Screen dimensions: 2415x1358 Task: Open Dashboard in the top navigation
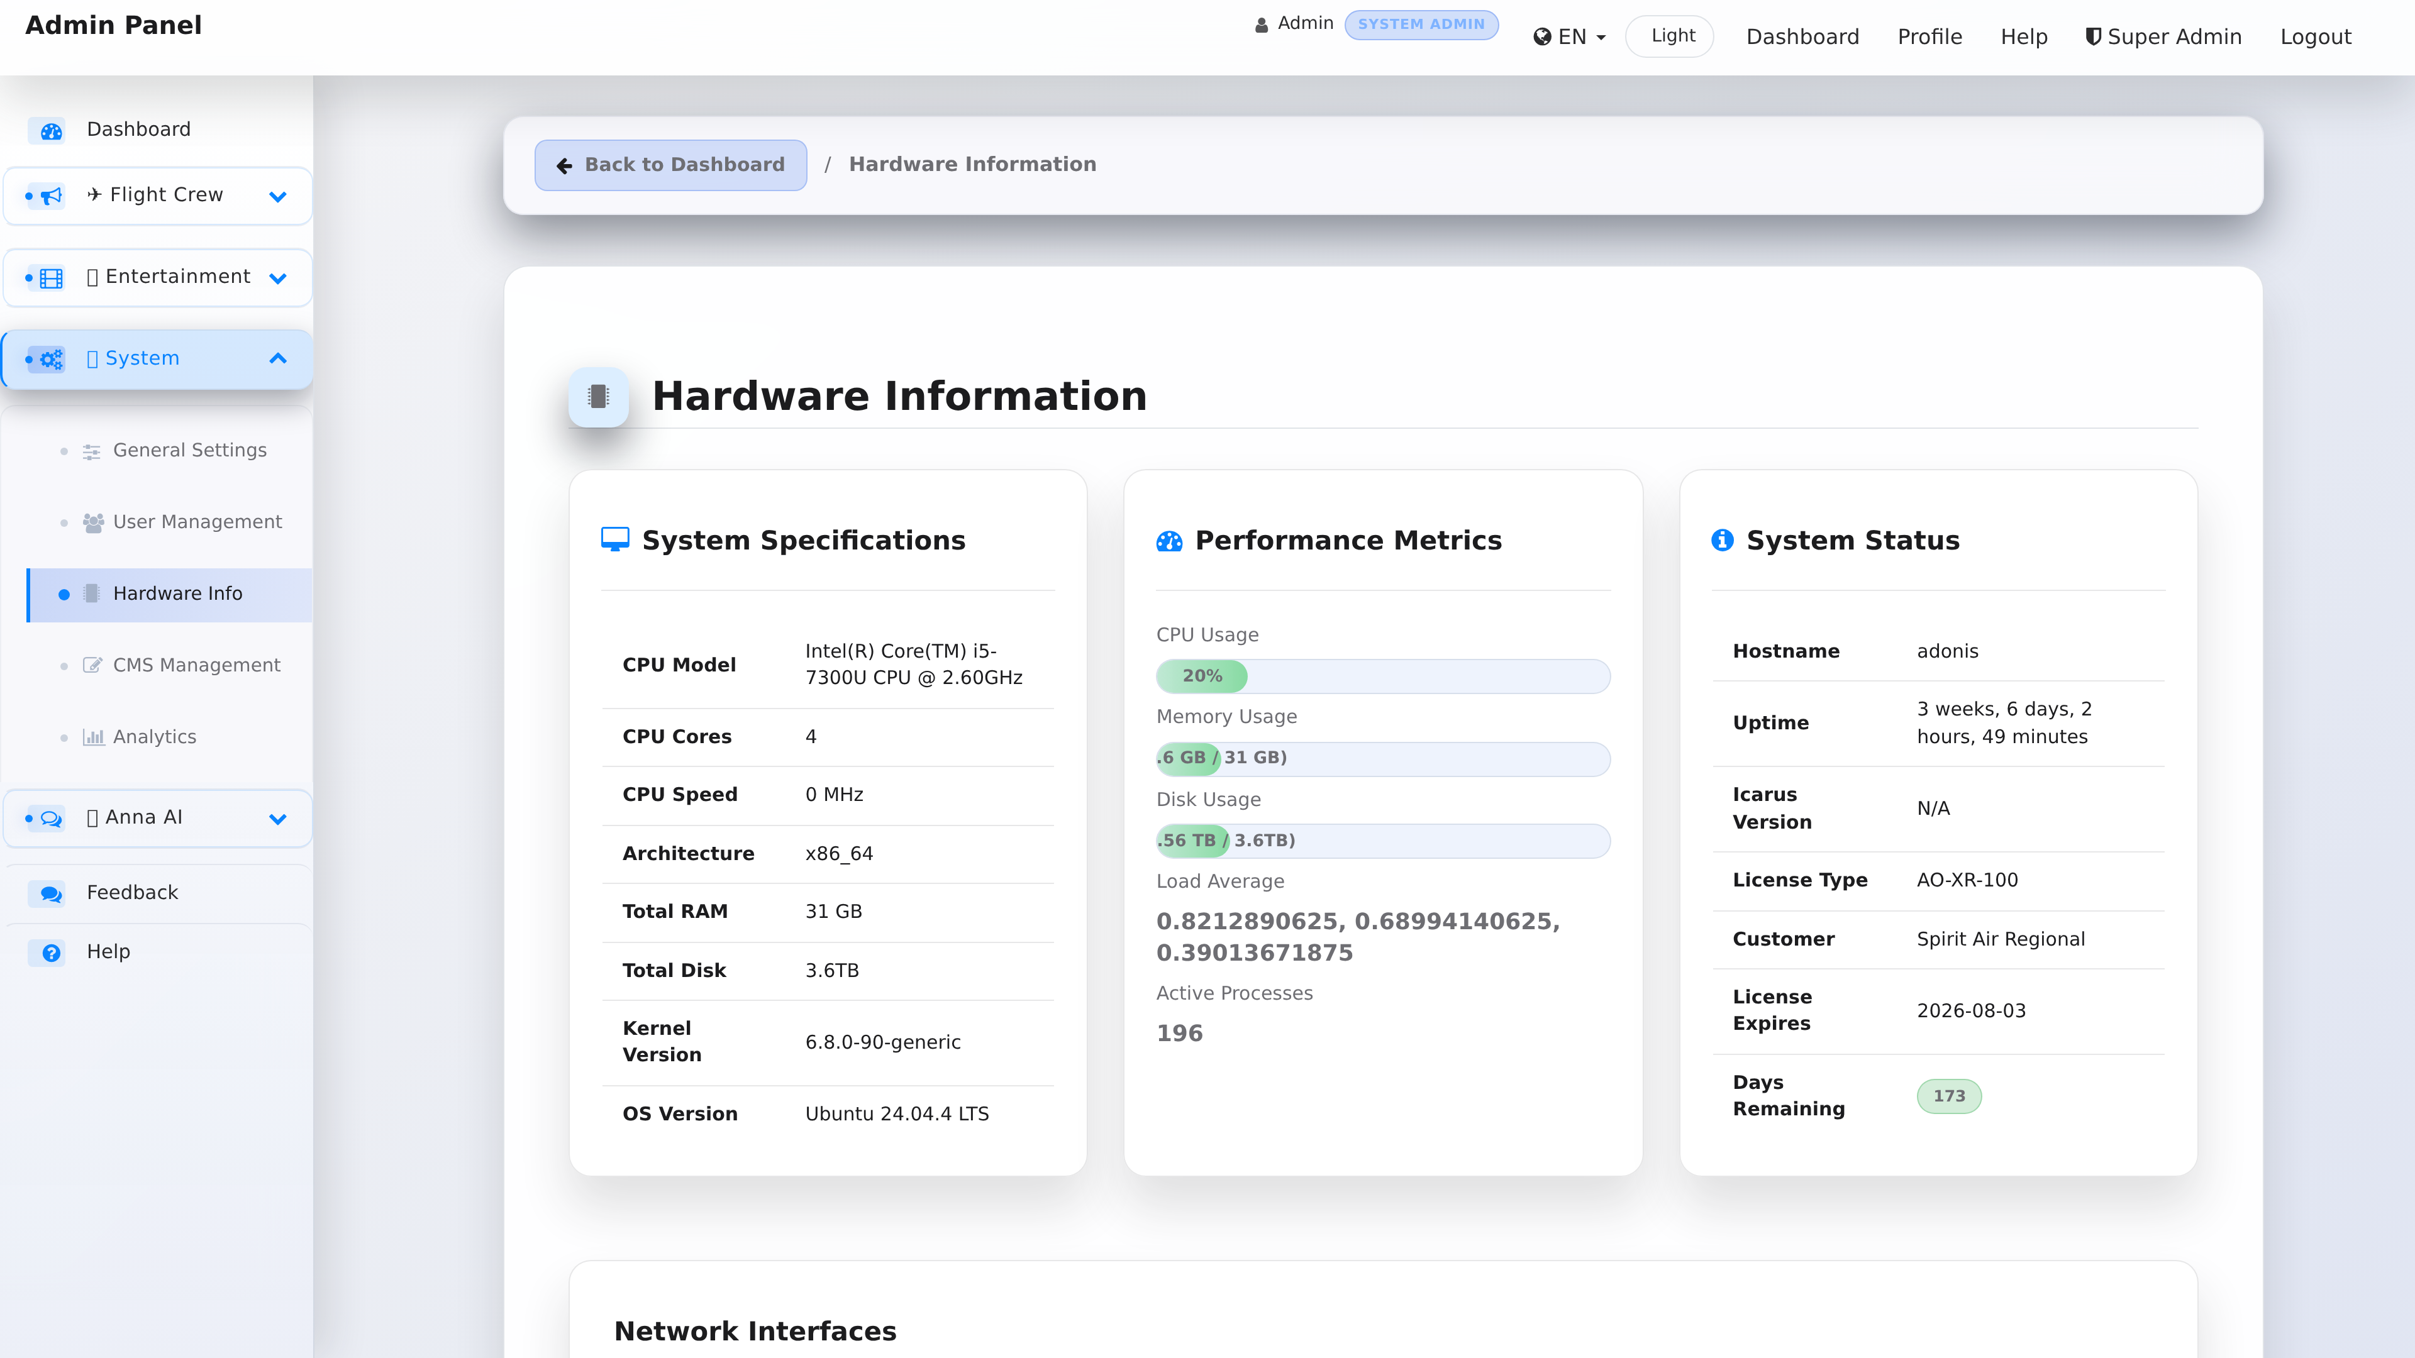(1802, 38)
